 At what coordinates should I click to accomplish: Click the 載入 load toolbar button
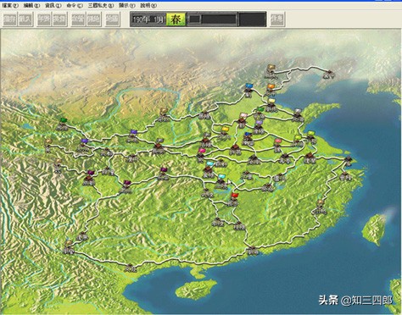(25, 19)
